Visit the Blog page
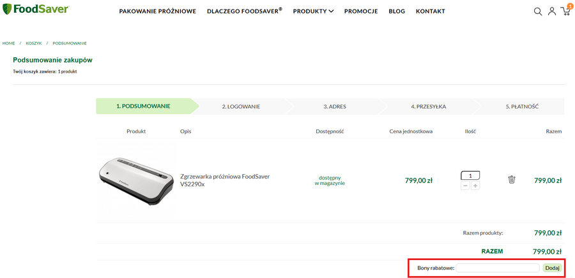 pos(396,11)
